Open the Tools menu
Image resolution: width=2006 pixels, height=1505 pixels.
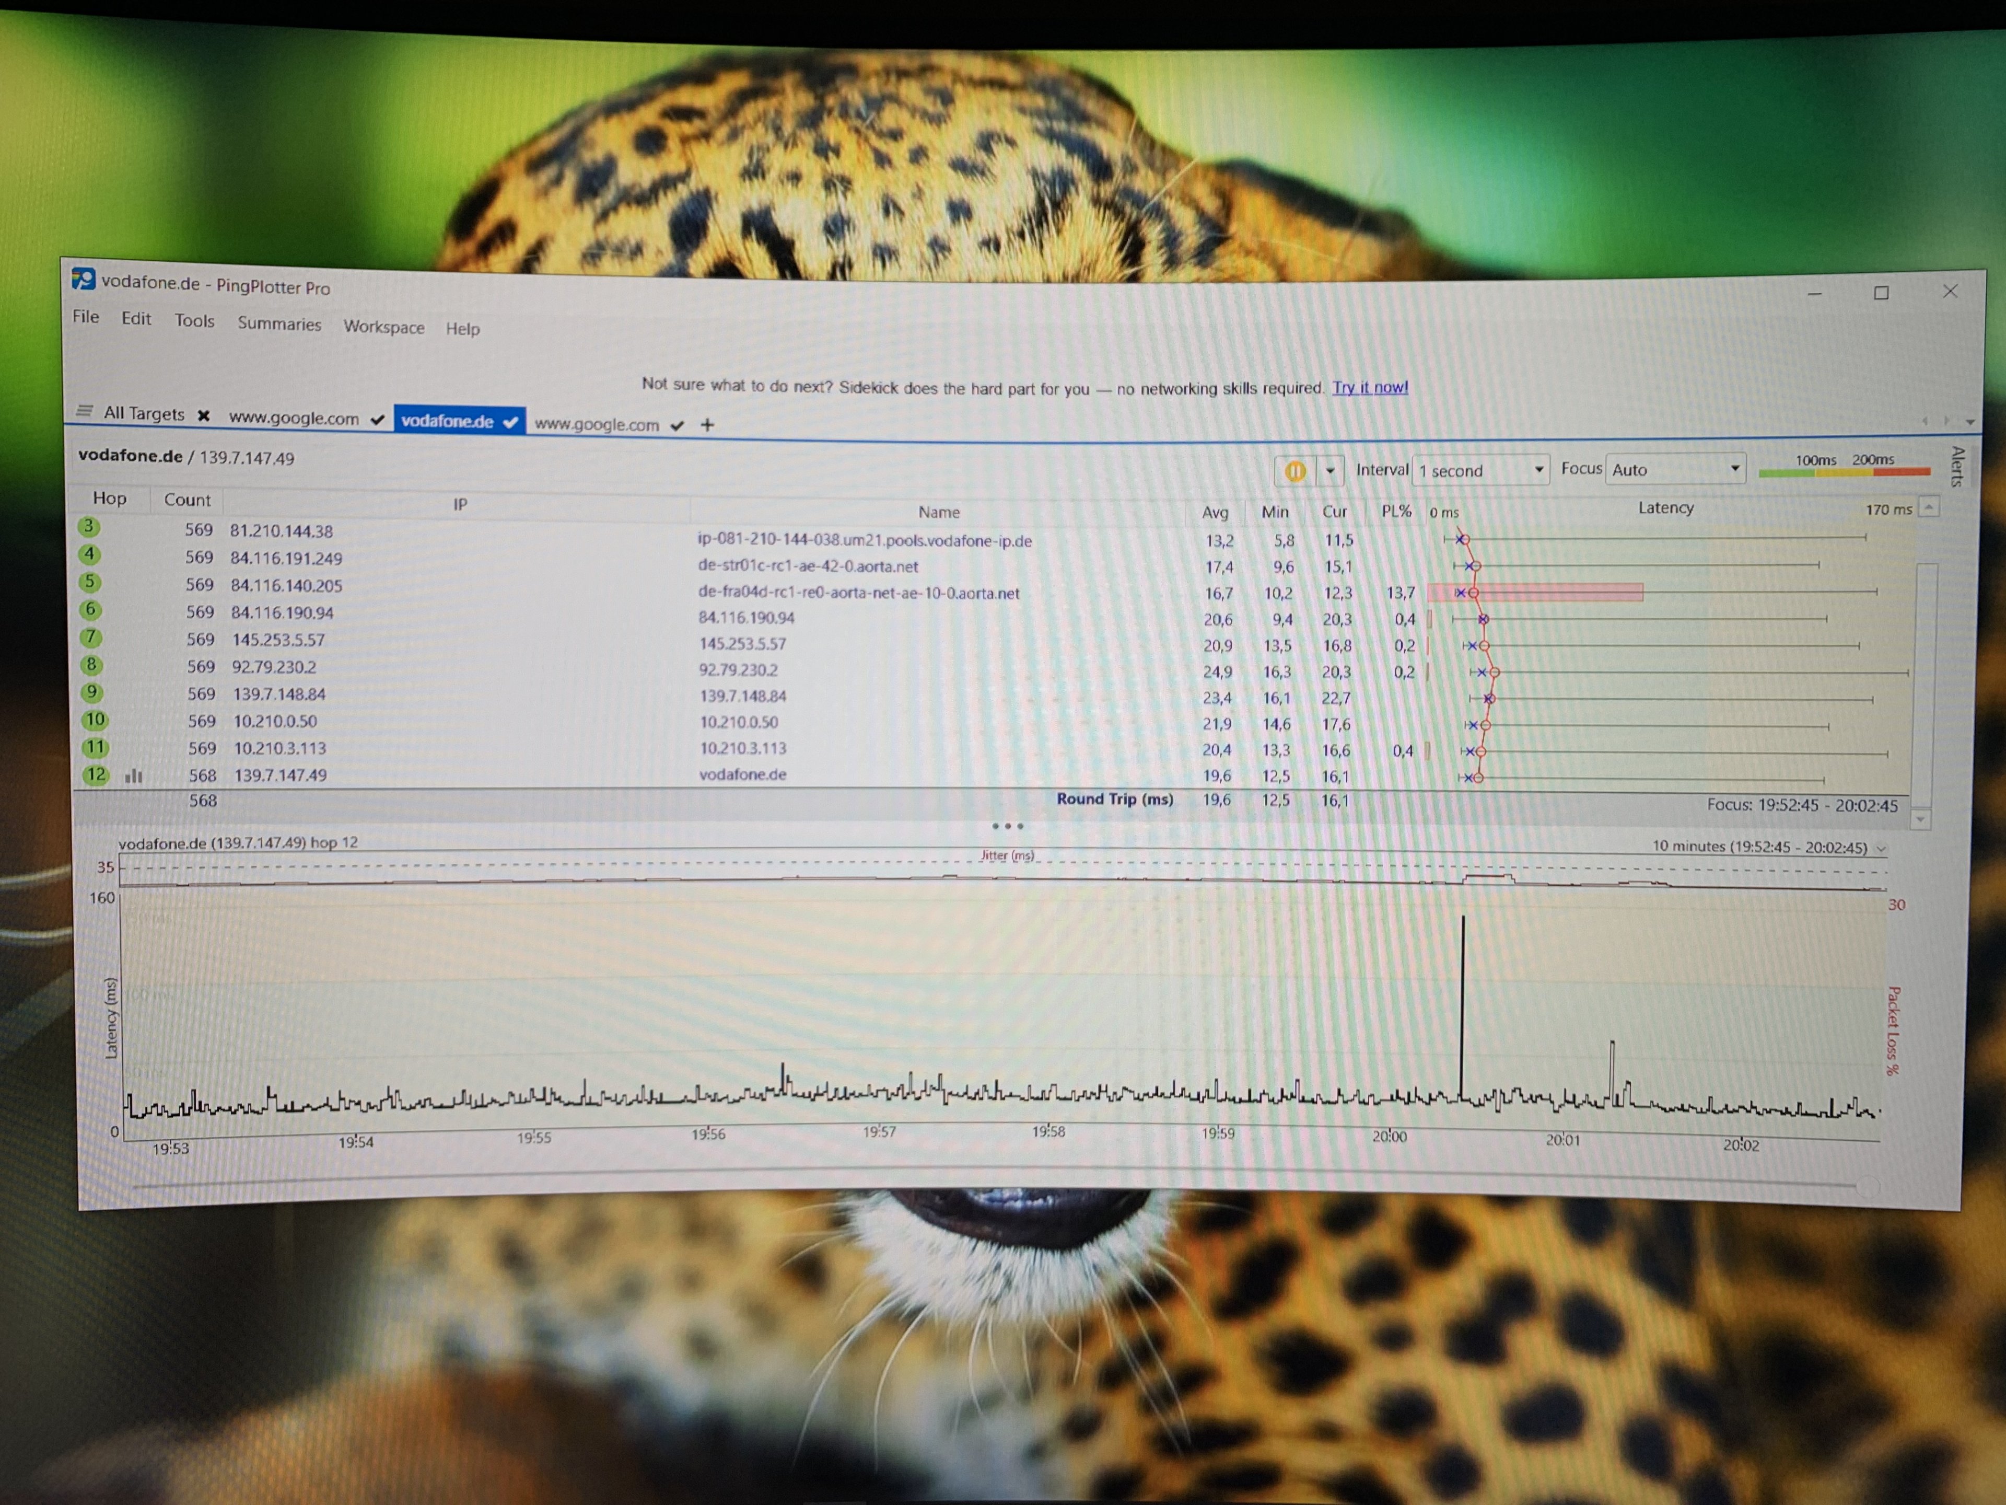click(x=194, y=320)
